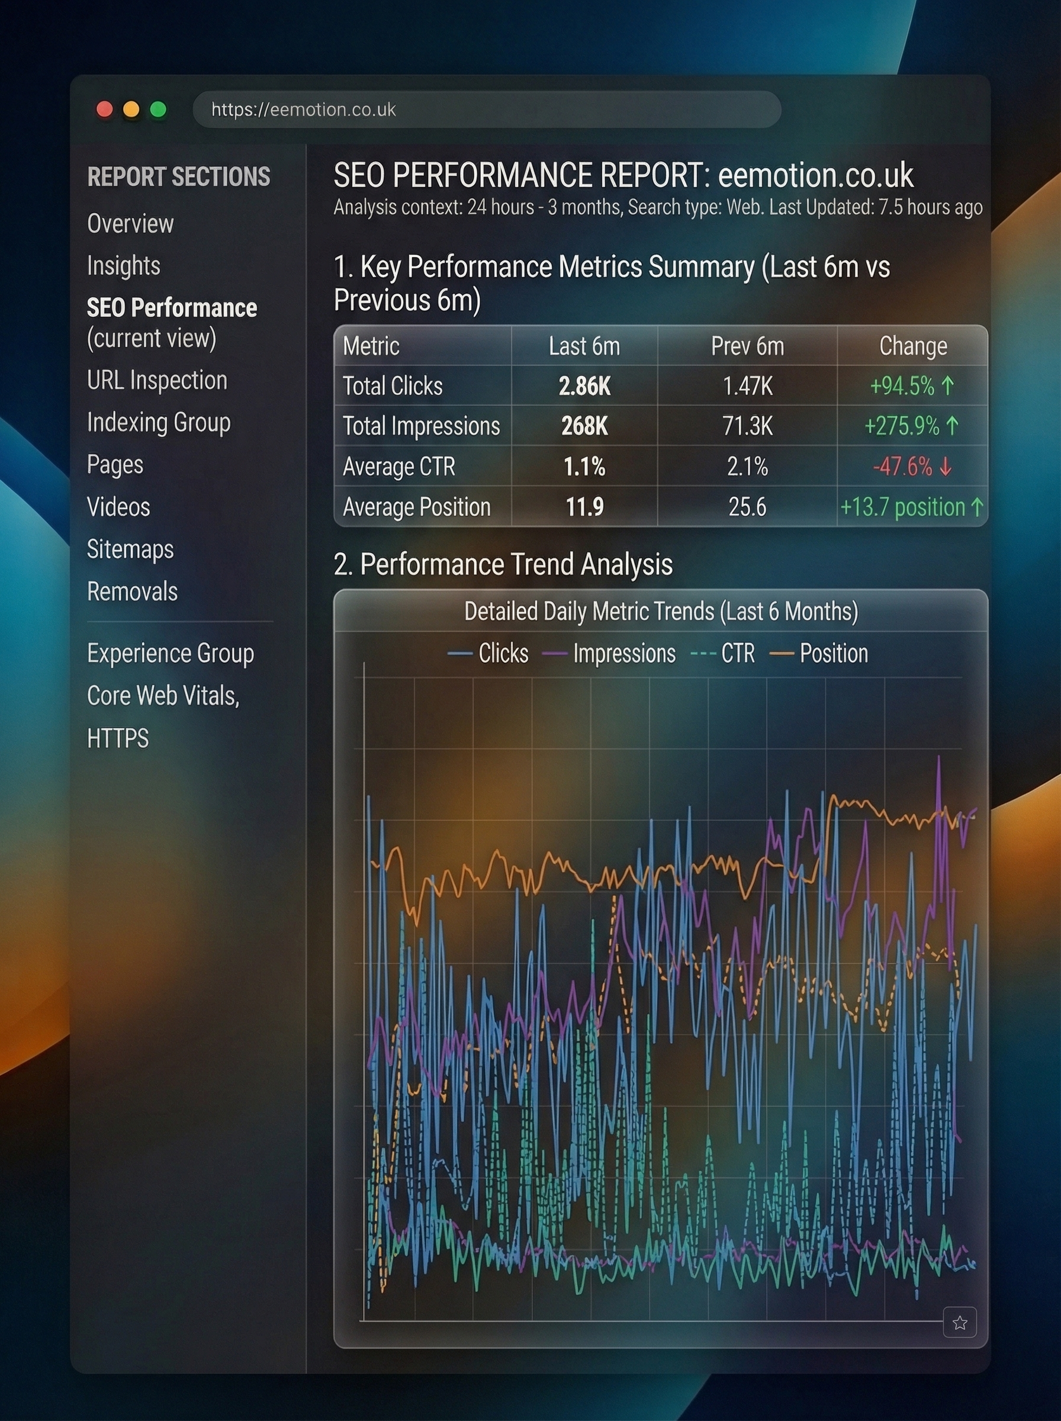The width and height of the screenshot is (1061, 1421).
Task: Open the Core Web Vitals report
Action: pyautogui.click(x=163, y=696)
